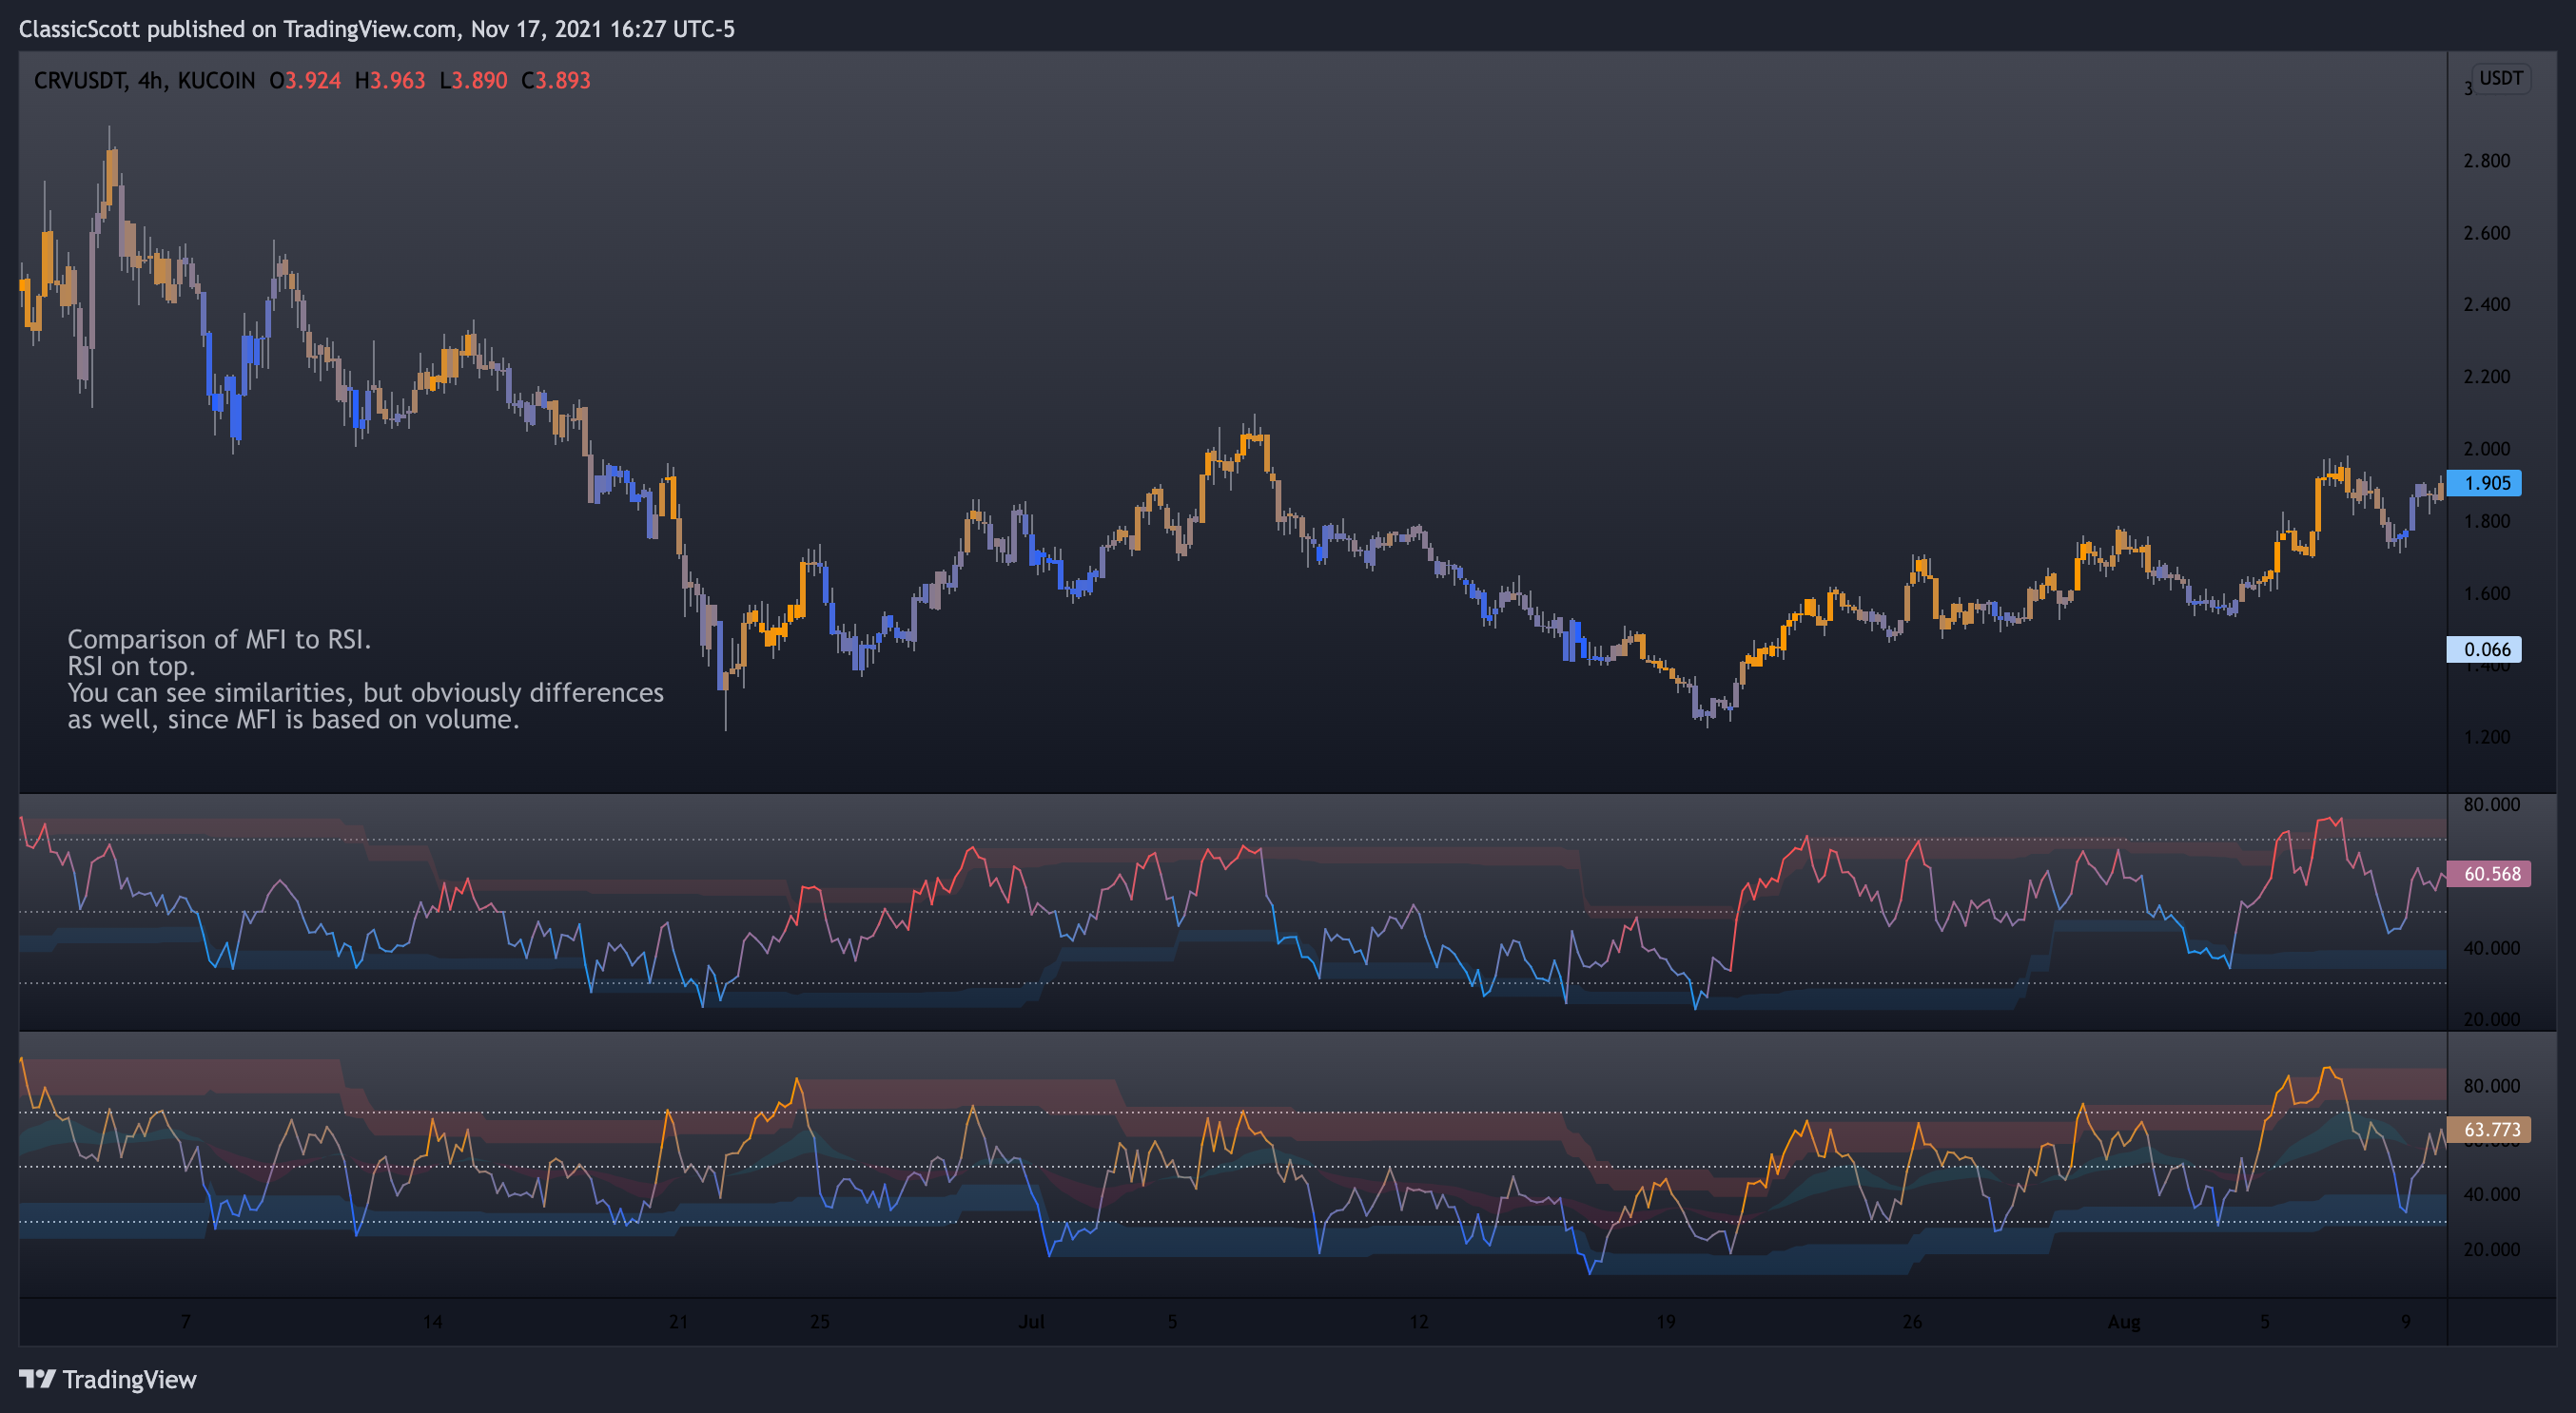
Task: Click the 14 date label on time axis
Action: pos(432,1321)
